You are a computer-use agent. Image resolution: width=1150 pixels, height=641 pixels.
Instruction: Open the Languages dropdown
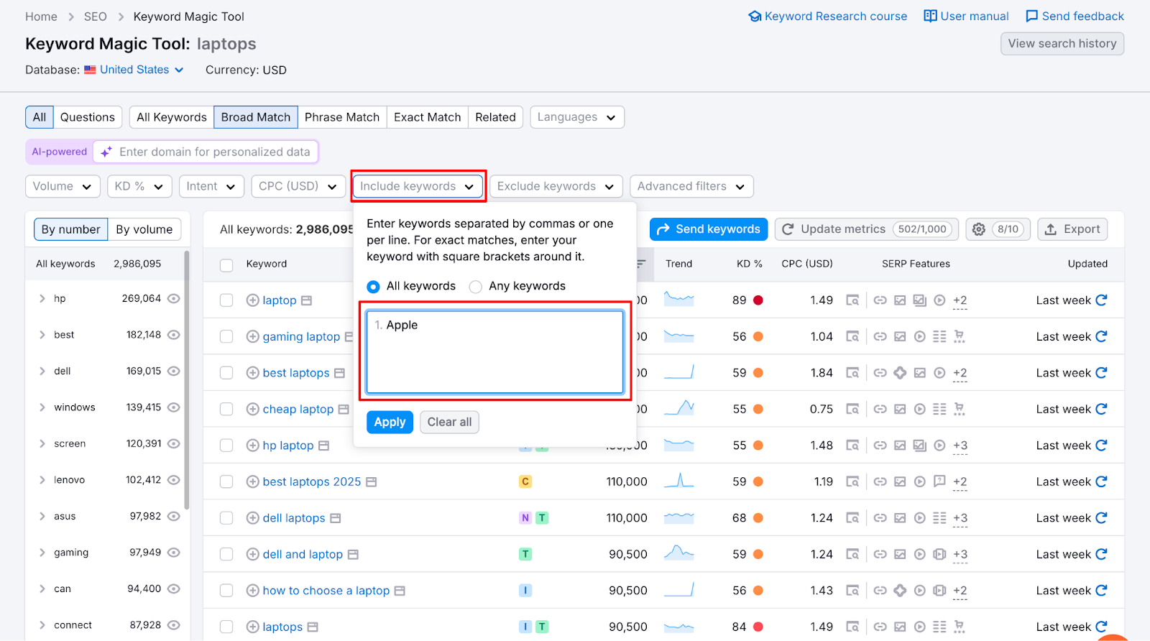point(577,117)
